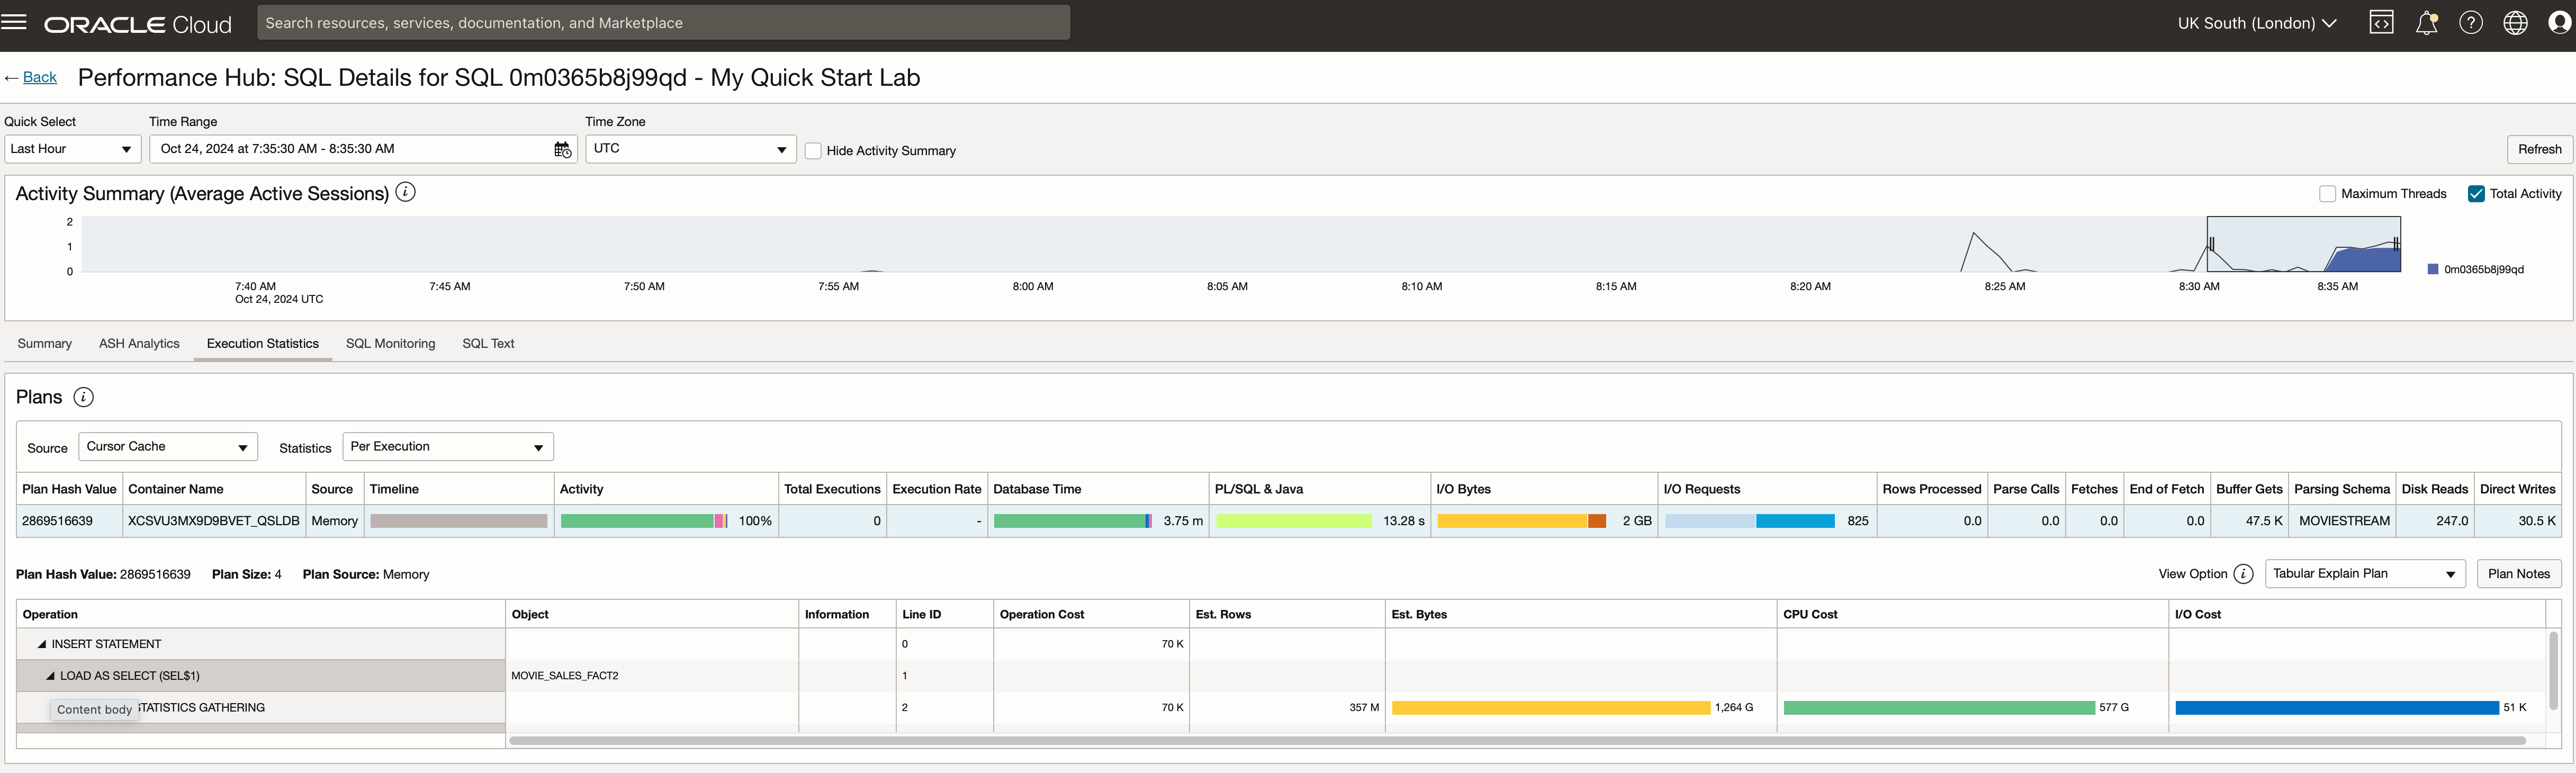Open the Time Range calendar picker
Screen dimensions: 2576x773
(x=562, y=149)
